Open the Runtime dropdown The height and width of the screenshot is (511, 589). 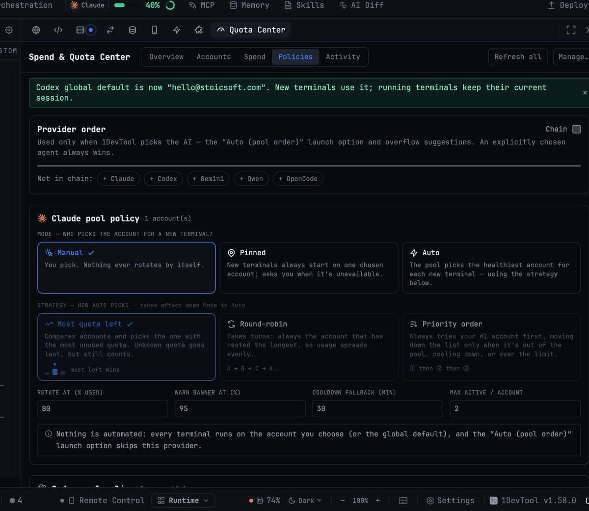[x=183, y=501]
